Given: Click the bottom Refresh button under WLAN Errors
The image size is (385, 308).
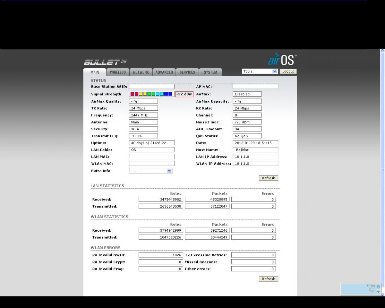Looking at the screenshot, I should [268, 279].
